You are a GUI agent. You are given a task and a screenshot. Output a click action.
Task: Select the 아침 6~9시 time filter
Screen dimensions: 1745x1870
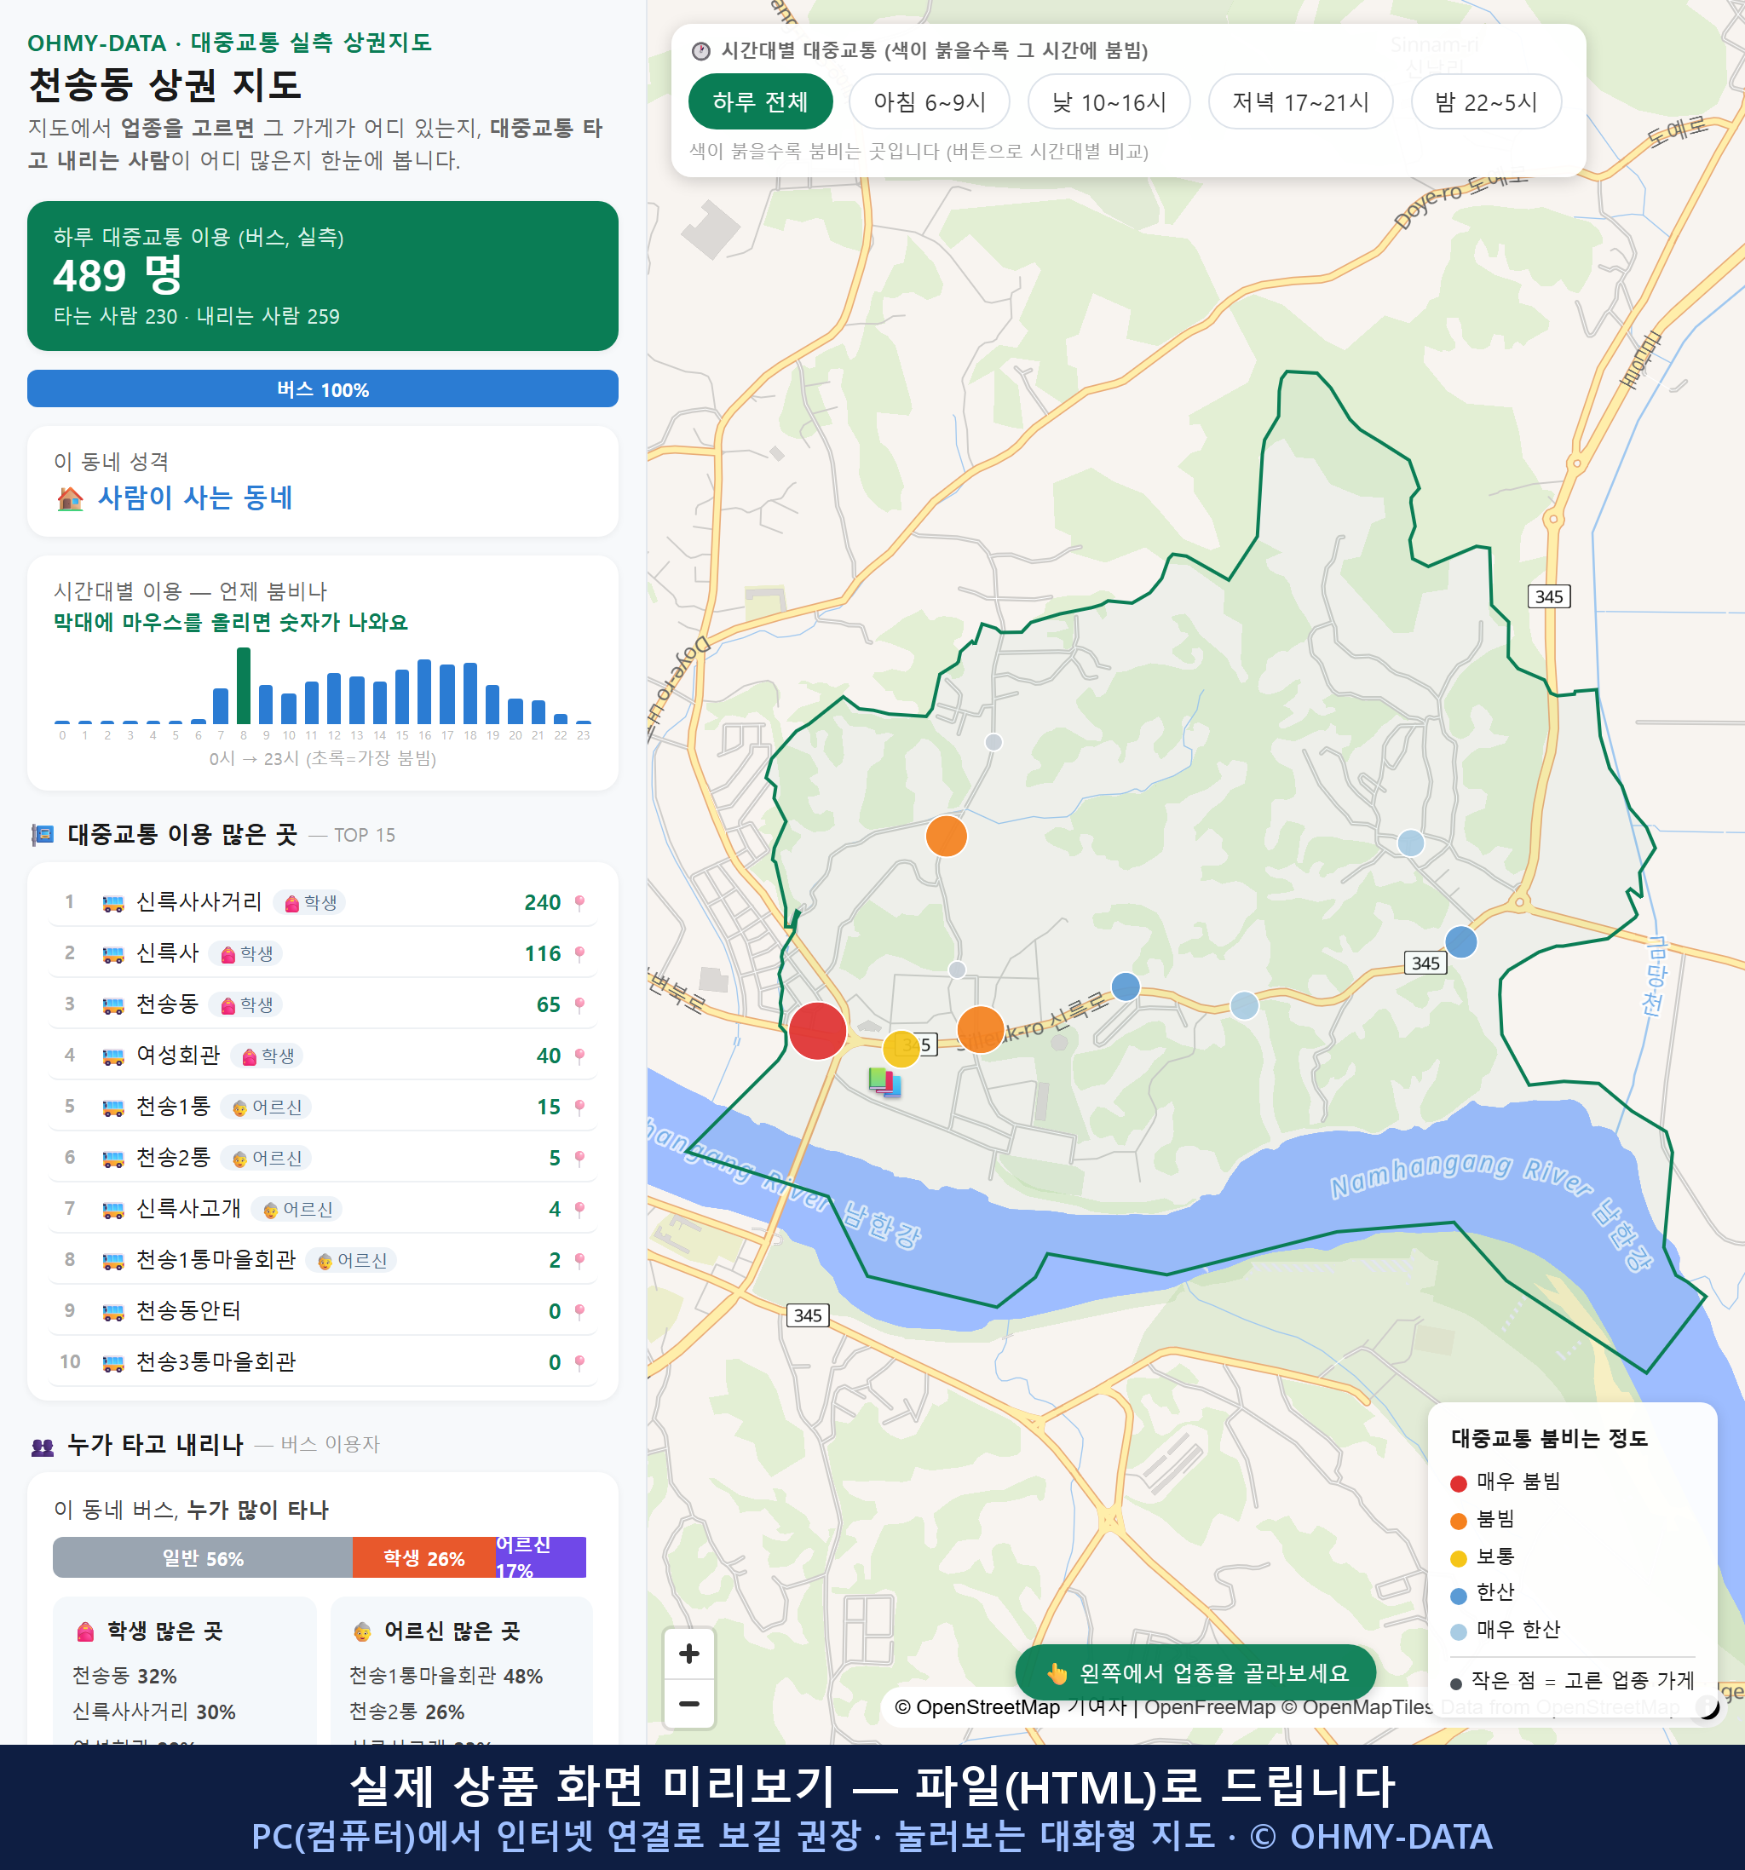pyautogui.click(x=930, y=101)
